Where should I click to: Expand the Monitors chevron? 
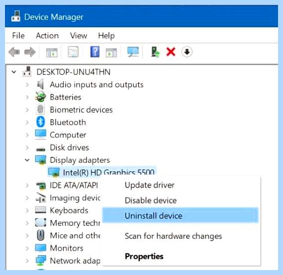click(27, 248)
